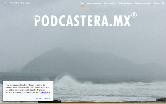Click the large PODCASTERA.MX hero logo
166x104 pixels.
tap(85, 19)
